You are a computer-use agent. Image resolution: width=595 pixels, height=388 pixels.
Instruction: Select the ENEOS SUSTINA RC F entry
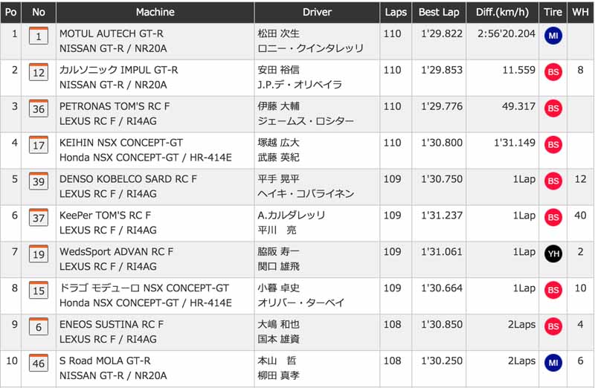[x=111, y=324]
